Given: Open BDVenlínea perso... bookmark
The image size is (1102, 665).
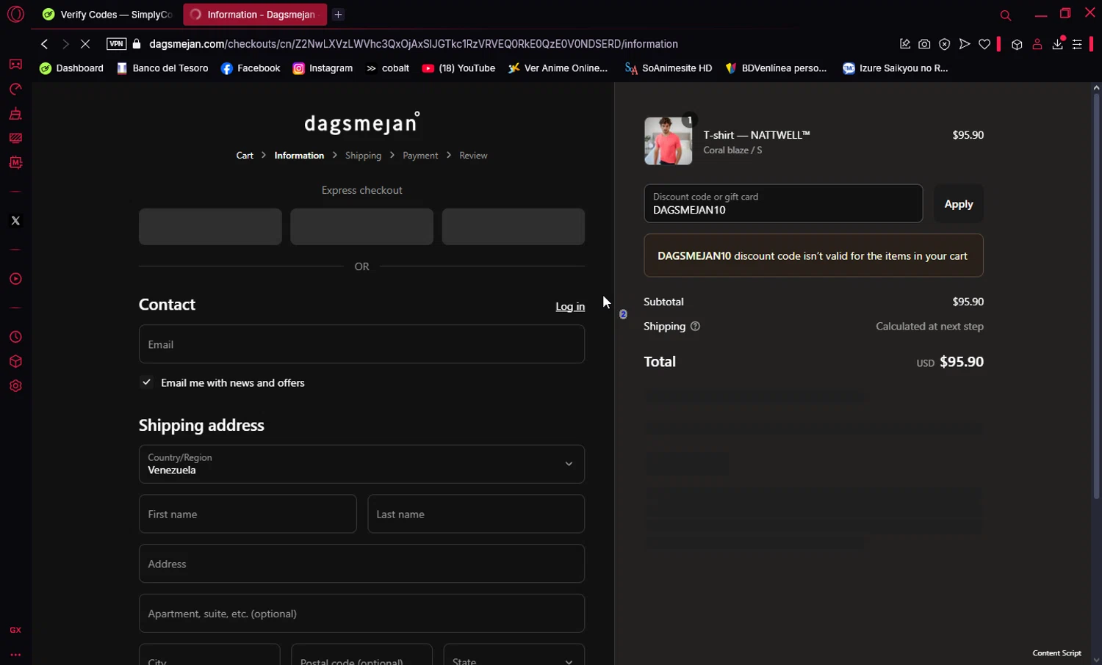Looking at the screenshot, I should pos(775,68).
